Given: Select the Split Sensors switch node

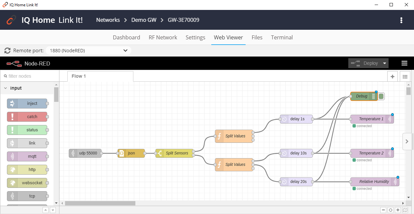Looking at the screenshot, I should click(x=174, y=153).
